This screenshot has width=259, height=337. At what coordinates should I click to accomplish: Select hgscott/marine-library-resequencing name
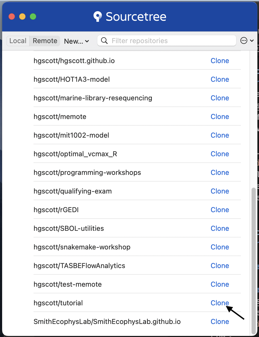click(93, 98)
